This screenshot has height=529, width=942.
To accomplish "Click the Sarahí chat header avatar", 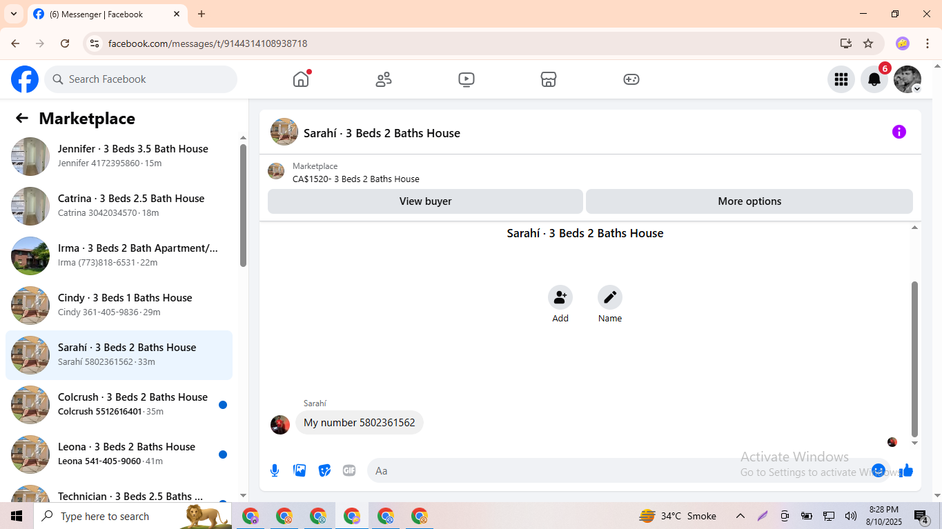I will click(x=284, y=132).
